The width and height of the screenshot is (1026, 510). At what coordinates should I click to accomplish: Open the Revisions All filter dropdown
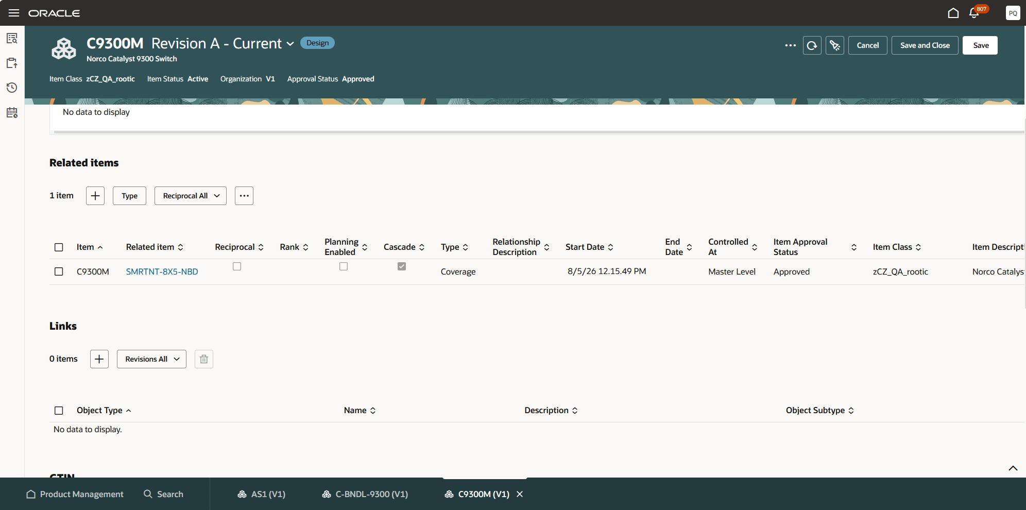151,359
